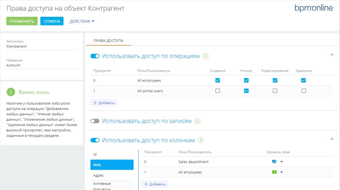The width and height of the screenshot is (340, 190).
Task: Select the 'Адрес' column in list
Action: click(x=98, y=175)
